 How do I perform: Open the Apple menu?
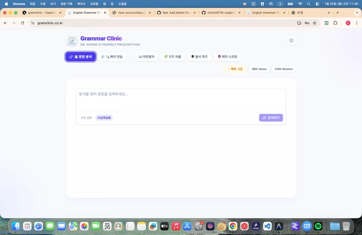[6, 4]
